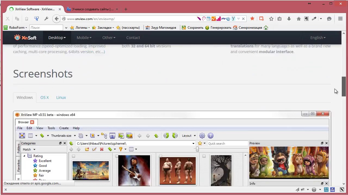Tick the checkbox above the first thumbnail
The height and width of the screenshot is (195, 348).
(73, 156)
